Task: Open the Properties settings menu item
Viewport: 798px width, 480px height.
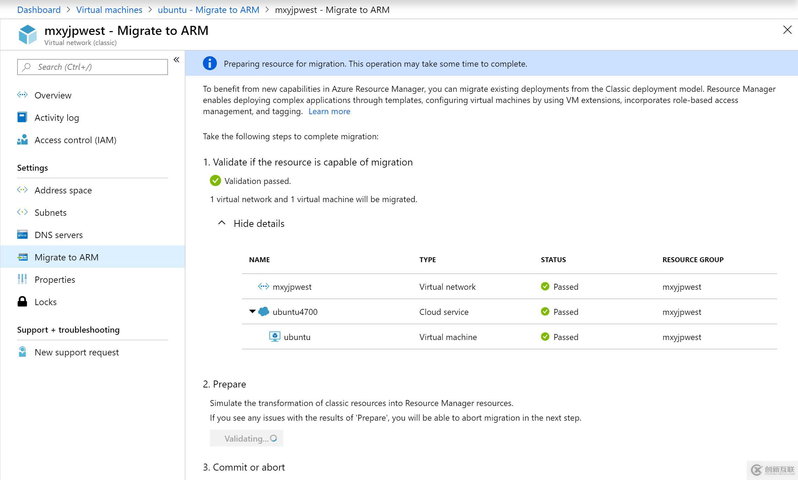Action: tap(55, 279)
